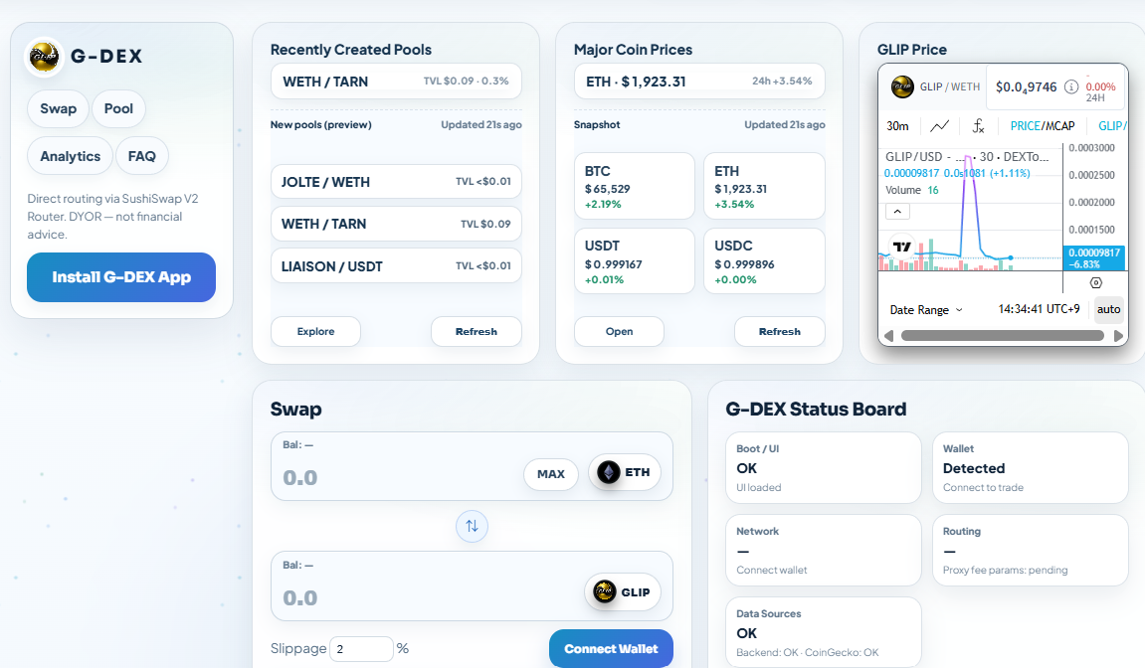Click the G-DEX logo coin icon
Image resolution: width=1145 pixels, height=668 pixels.
tap(44, 57)
